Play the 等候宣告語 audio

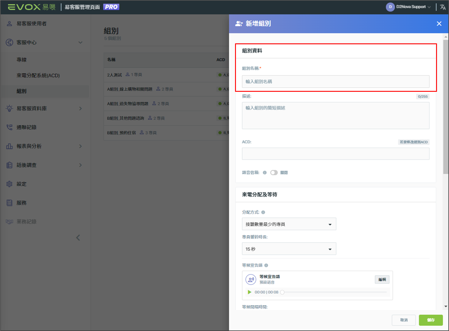(249, 292)
